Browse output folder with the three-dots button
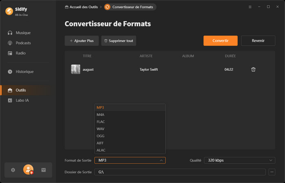The width and height of the screenshot is (285, 183). 272,172
